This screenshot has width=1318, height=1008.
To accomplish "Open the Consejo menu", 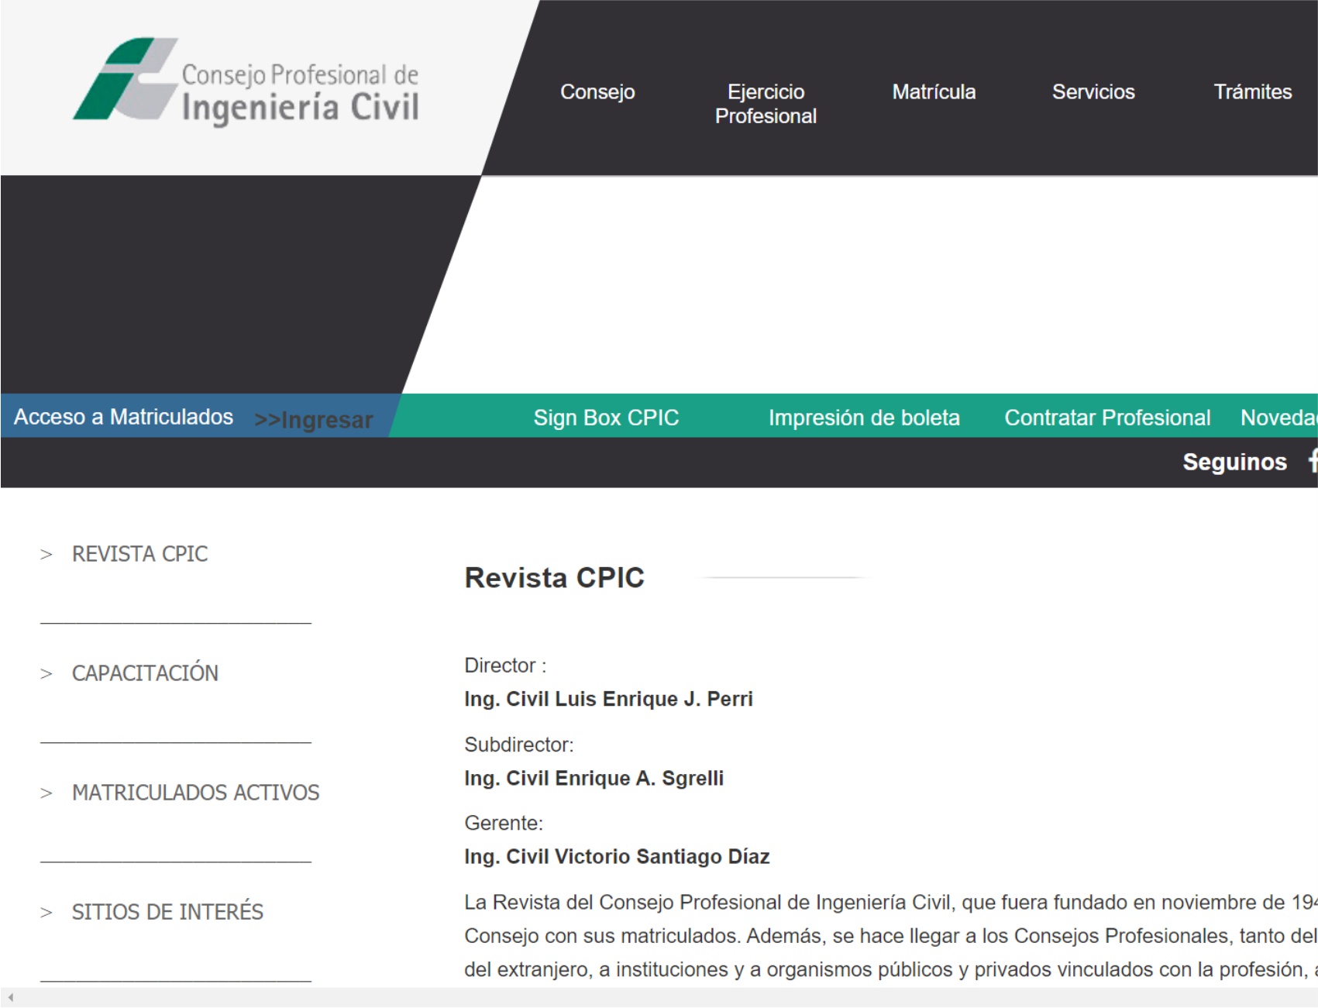I will click(597, 92).
